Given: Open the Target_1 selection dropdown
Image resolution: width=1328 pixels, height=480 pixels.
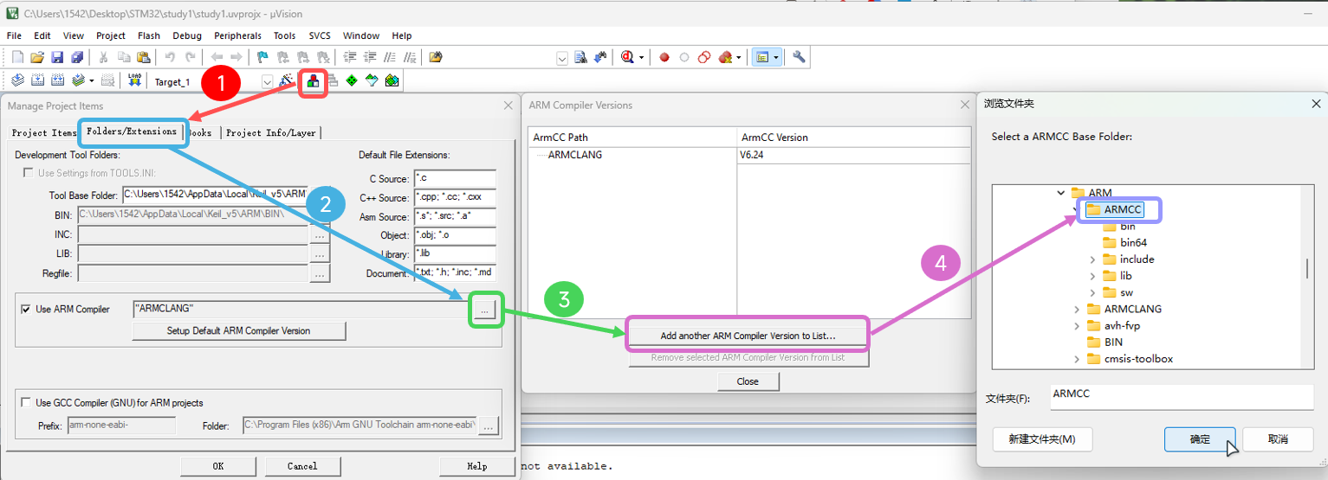Looking at the screenshot, I should click(x=267, y=81).
